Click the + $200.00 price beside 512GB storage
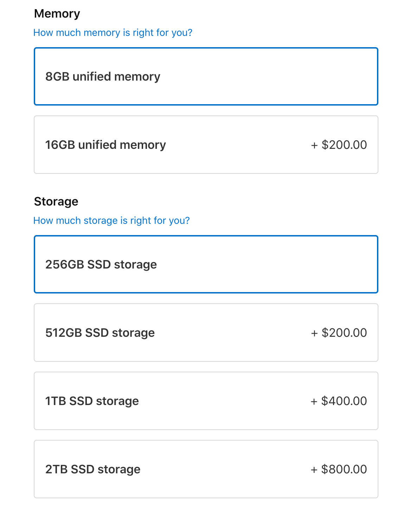This screenshot has width=403, height=518. (339, 333)
